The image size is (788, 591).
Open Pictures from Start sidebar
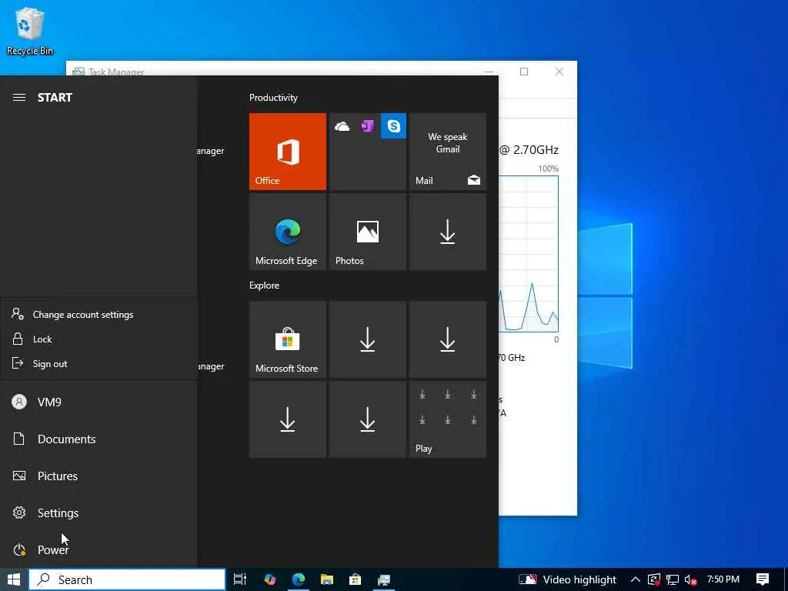click(98, 476)
